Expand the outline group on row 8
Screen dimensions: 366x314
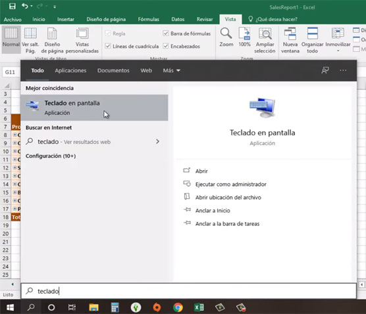(14, 135)
